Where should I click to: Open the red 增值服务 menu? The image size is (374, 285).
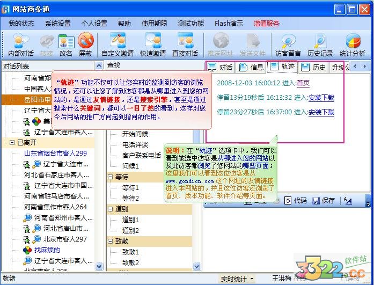pos(267,24)
